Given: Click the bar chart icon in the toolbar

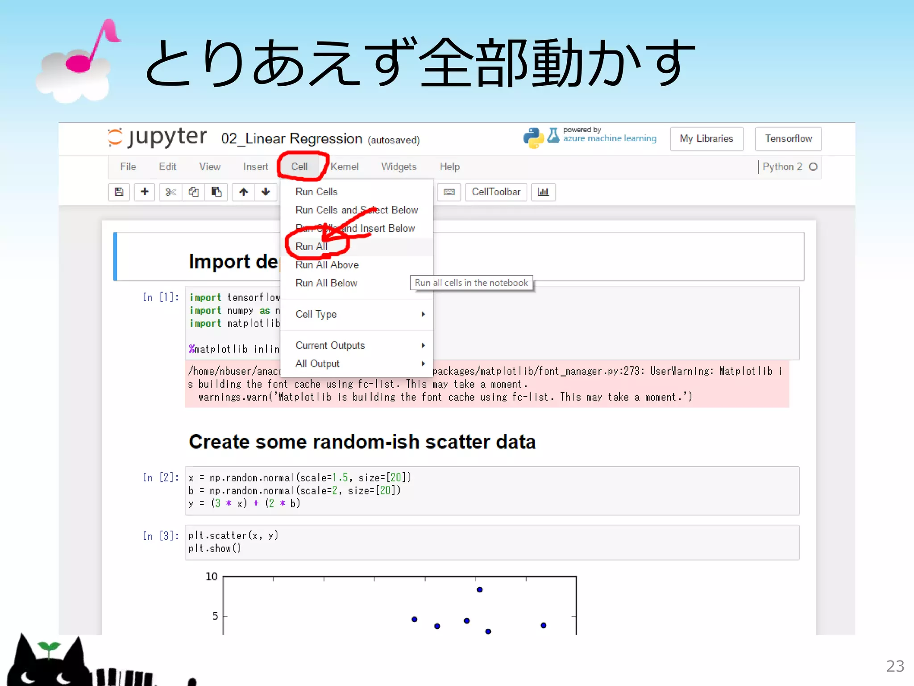Looking at the screenshot, I should 543,192.
